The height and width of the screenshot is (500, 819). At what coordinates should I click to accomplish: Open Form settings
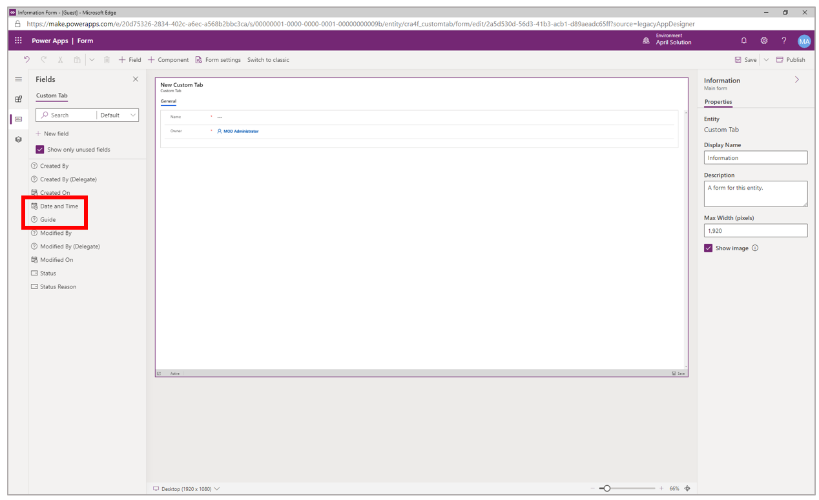(x=218, y=59)
